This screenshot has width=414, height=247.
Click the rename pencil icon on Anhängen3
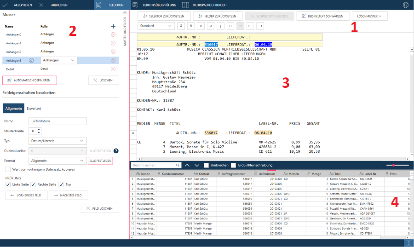[x=31, y=60]
